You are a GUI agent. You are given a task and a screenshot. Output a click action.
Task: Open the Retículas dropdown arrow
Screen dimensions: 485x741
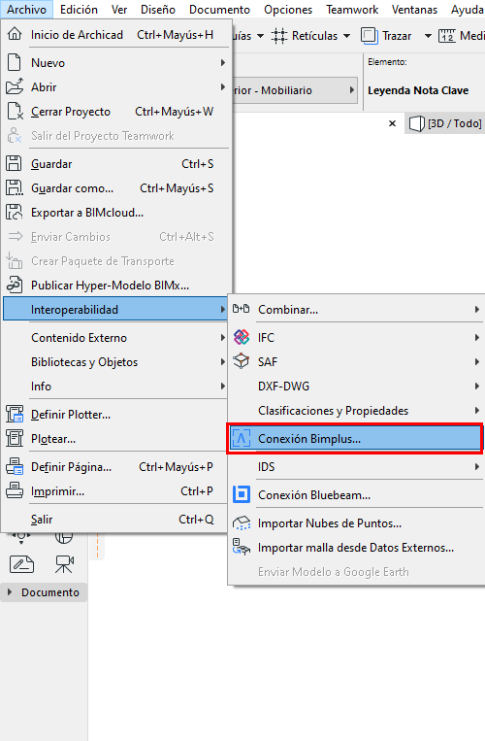pos(346,36)
